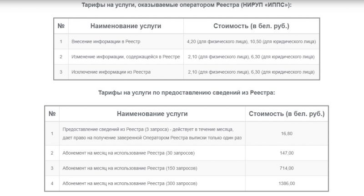The width and height of the screenshot is (364, 196).
Task: Select the subscription row for 150 запросов
Action: click(x=187, y=168)
